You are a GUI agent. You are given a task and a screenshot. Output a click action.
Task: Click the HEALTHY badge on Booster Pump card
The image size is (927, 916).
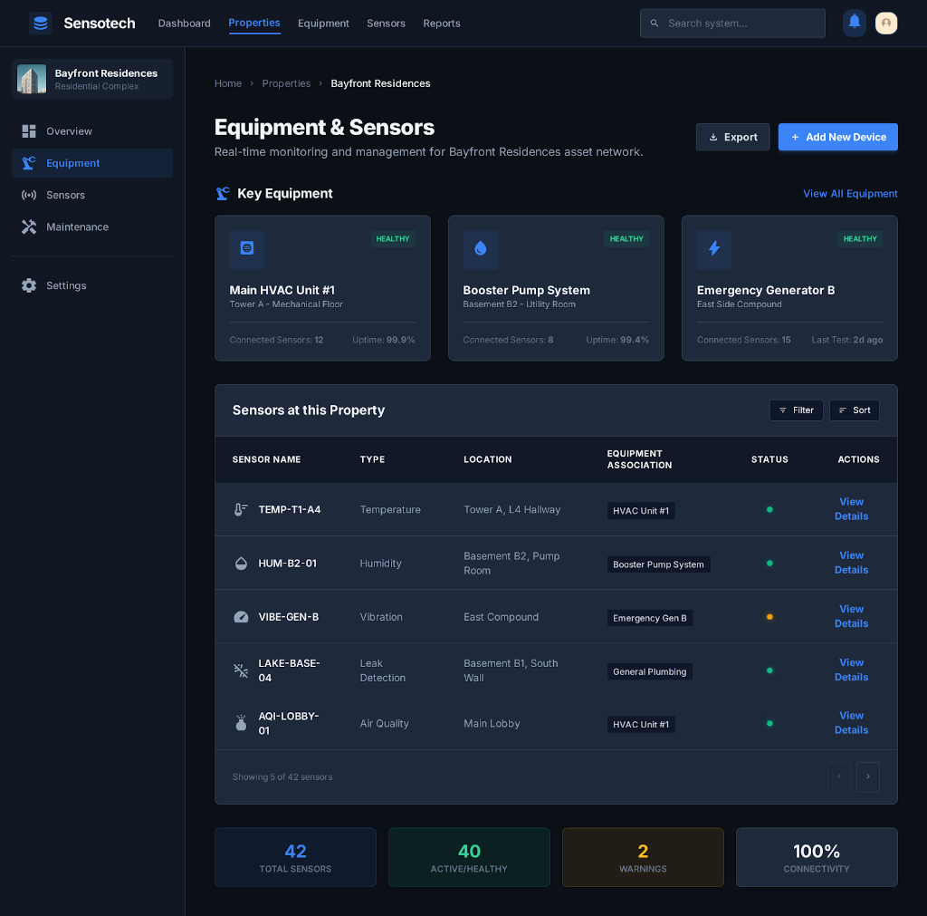pyautogui.click(x=626, y=239)
